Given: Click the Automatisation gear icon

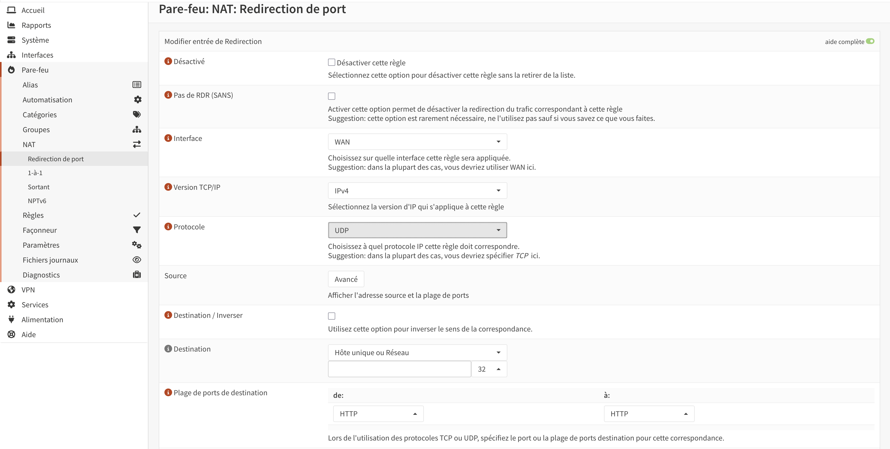Looking at the screenshot, I should pyautogui.click(x=138, y=100).
